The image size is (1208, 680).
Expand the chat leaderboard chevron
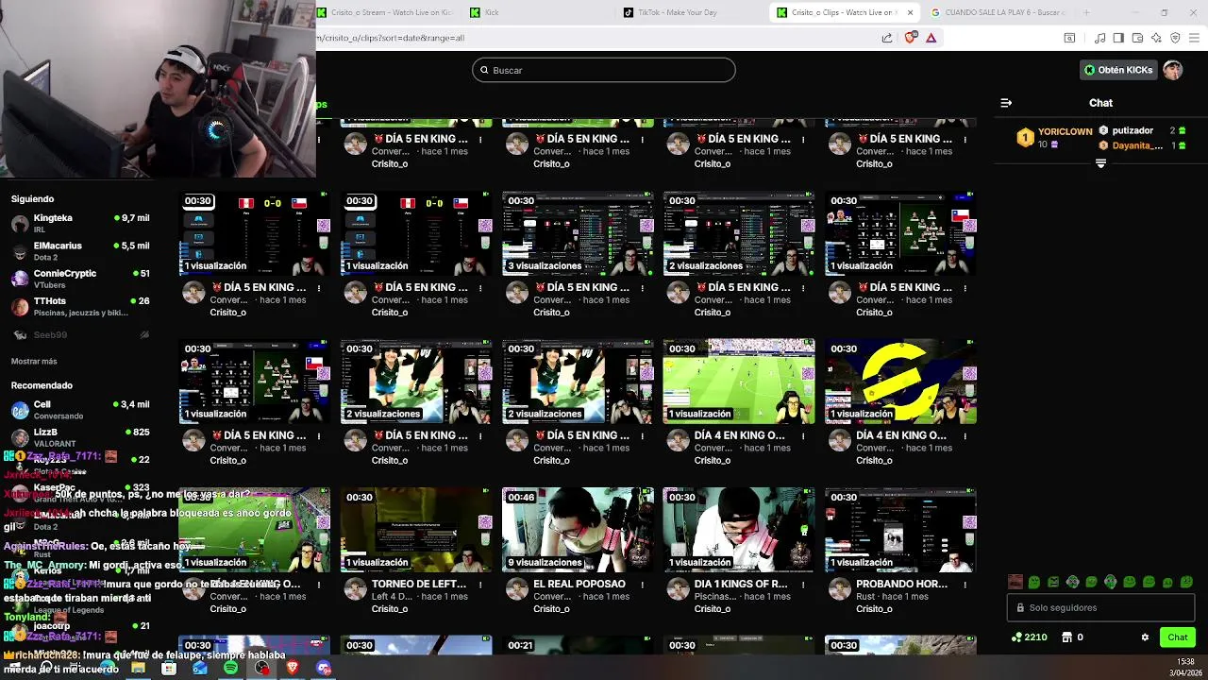pos(1100,163)
